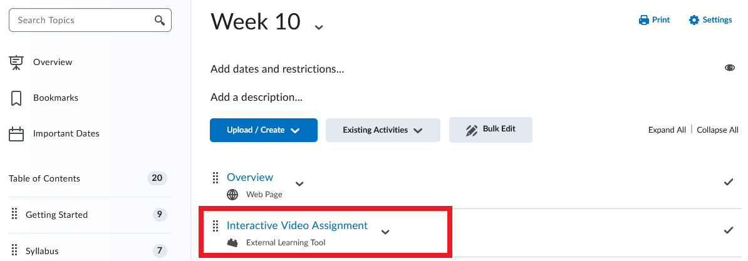Click the Important Dates calendar icon

16,134
